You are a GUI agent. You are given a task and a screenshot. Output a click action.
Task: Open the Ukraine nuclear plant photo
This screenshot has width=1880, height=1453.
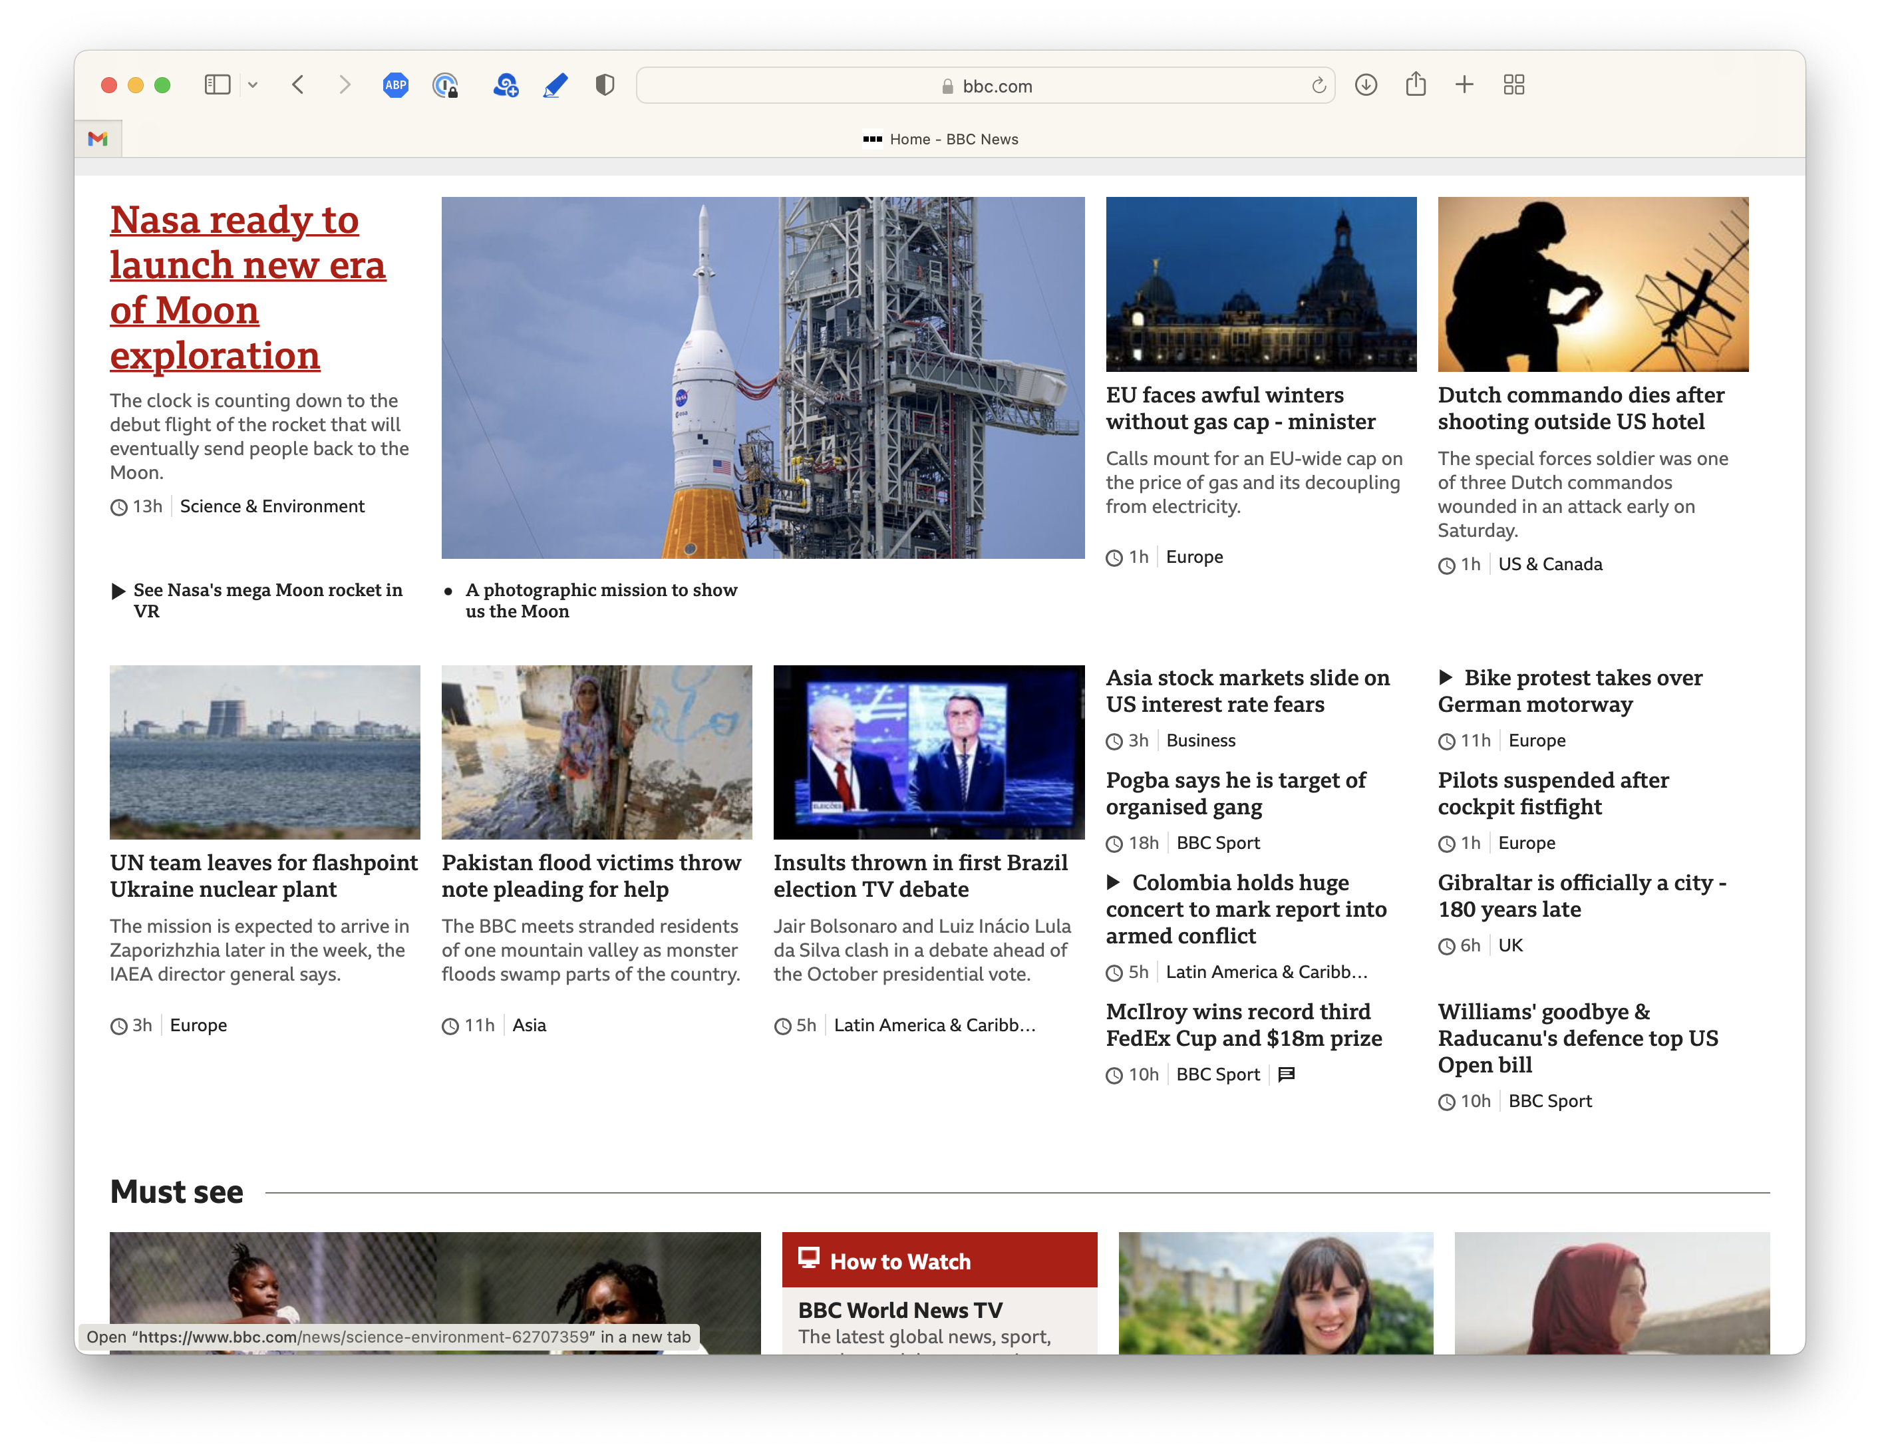click(x=265, y=752)
